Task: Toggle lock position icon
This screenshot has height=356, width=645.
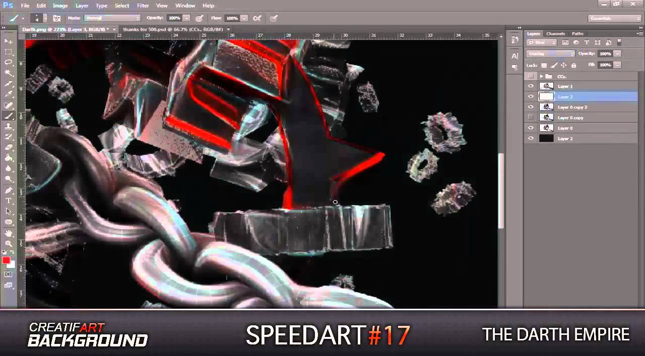Action: tap(563, 65)
